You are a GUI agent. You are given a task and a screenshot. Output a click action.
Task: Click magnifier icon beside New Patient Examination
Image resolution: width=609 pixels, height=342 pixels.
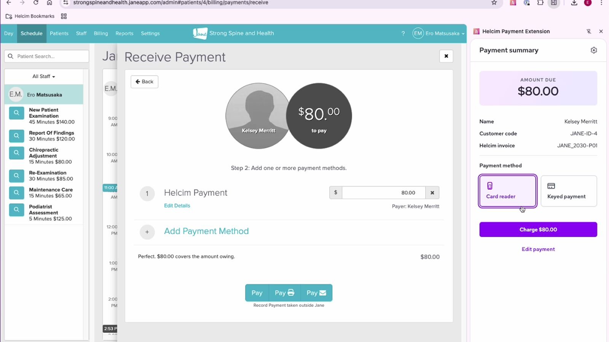pos(16,113)
